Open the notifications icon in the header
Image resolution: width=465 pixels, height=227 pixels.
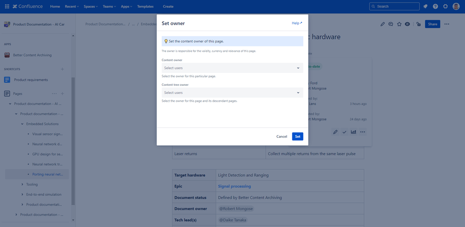[425, 6]
